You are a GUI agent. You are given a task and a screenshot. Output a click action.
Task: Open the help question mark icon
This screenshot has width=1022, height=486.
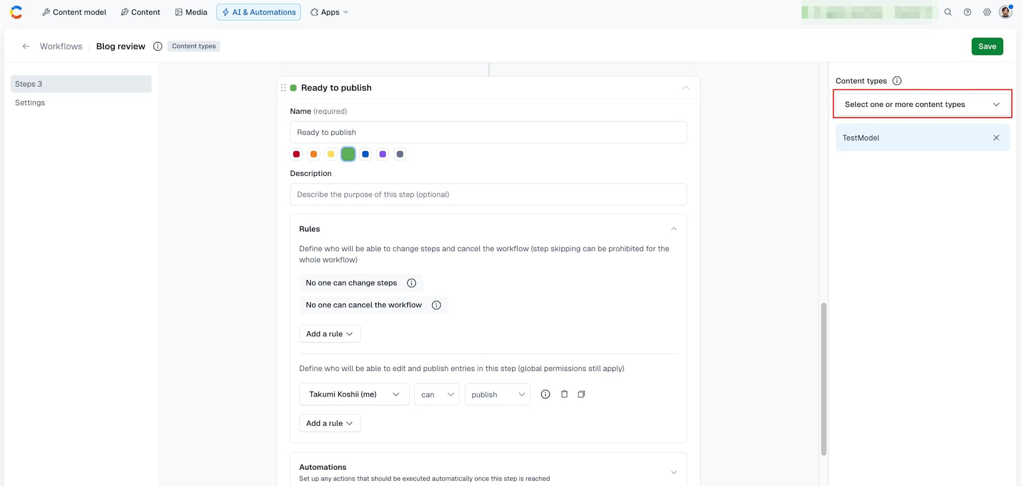tap(967, 12)
